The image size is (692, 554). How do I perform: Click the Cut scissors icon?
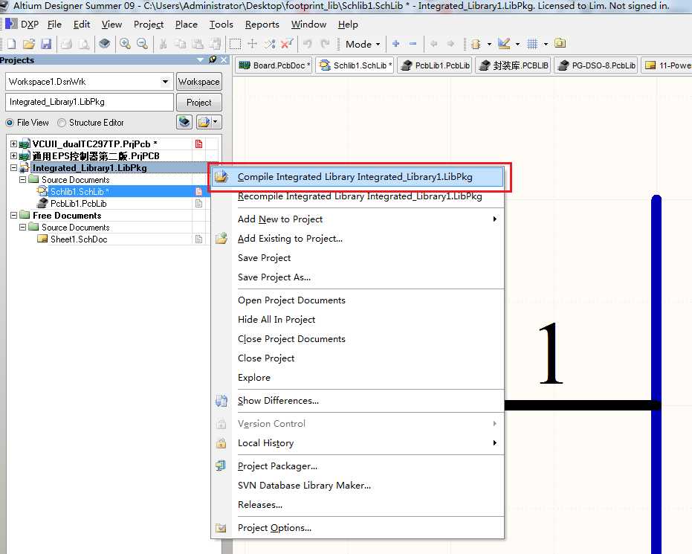click(163, 44)
